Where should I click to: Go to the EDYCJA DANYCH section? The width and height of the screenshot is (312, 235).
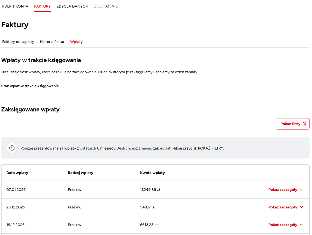click(72, 6)
